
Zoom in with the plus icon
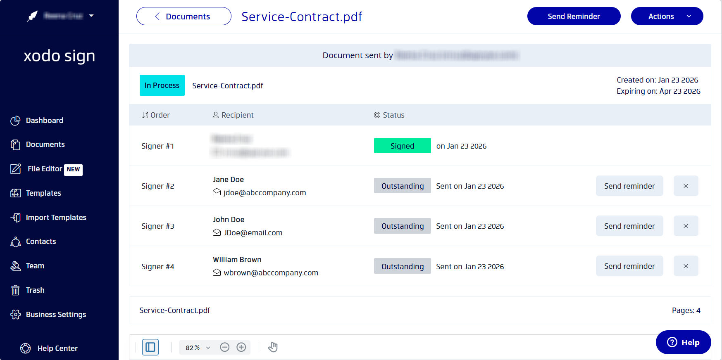241,347
